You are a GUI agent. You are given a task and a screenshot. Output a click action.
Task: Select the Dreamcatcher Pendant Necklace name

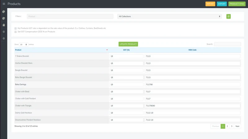pyautogui.click(x=28, y=120)
